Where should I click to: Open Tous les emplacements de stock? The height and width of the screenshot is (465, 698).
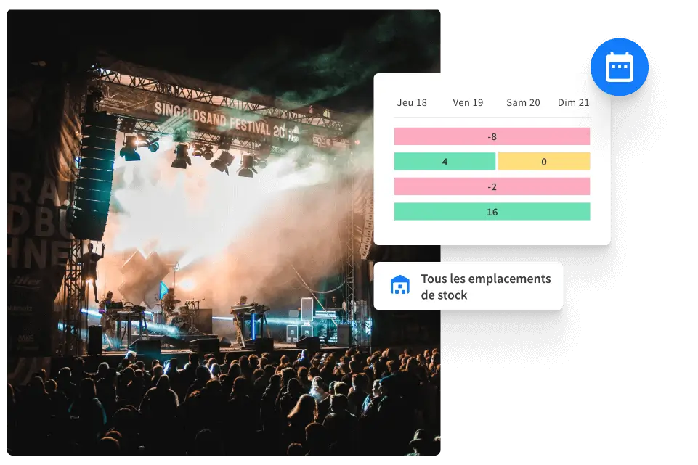[x=468, y=287]
